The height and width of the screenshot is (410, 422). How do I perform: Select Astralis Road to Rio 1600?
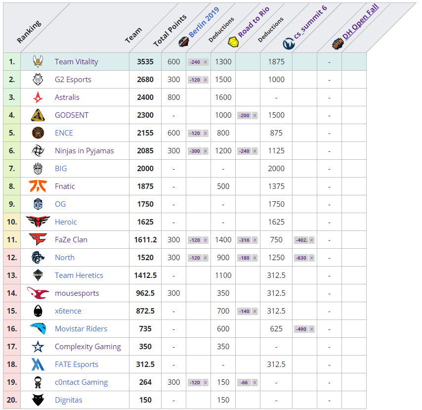223,97
